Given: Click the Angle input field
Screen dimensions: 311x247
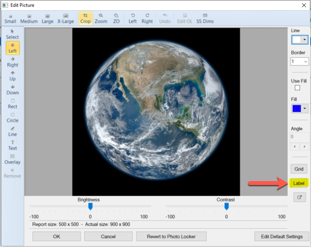Looking at the screenshot, I should [x=300, y=137].
